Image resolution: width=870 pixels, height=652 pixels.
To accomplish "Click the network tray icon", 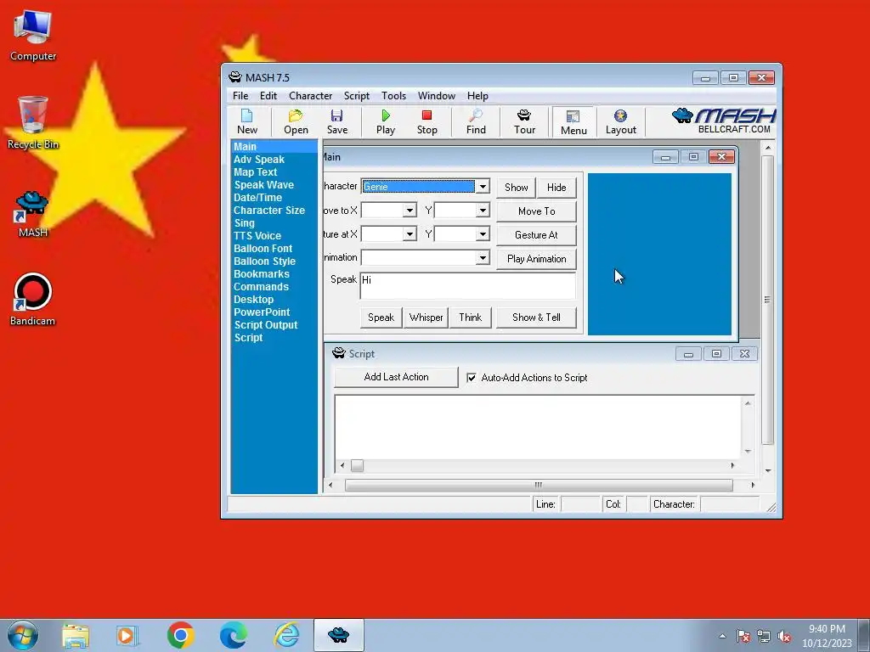I will 764,637.
